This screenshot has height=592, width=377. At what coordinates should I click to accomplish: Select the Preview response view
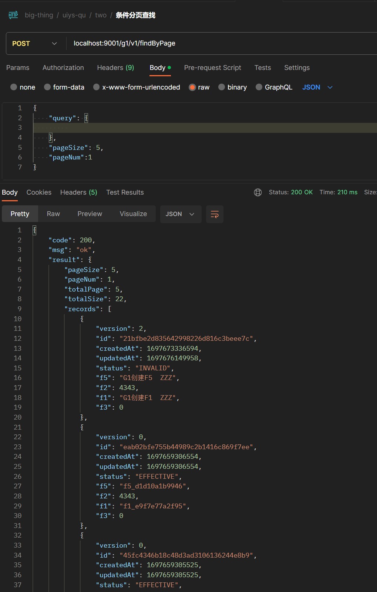(90, 214)
